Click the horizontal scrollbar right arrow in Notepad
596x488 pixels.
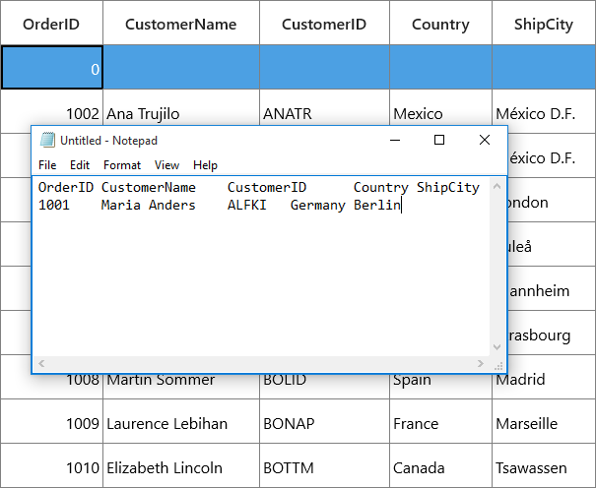point(481,363)
